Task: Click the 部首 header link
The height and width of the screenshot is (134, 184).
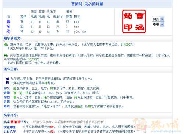Action: 69,17
